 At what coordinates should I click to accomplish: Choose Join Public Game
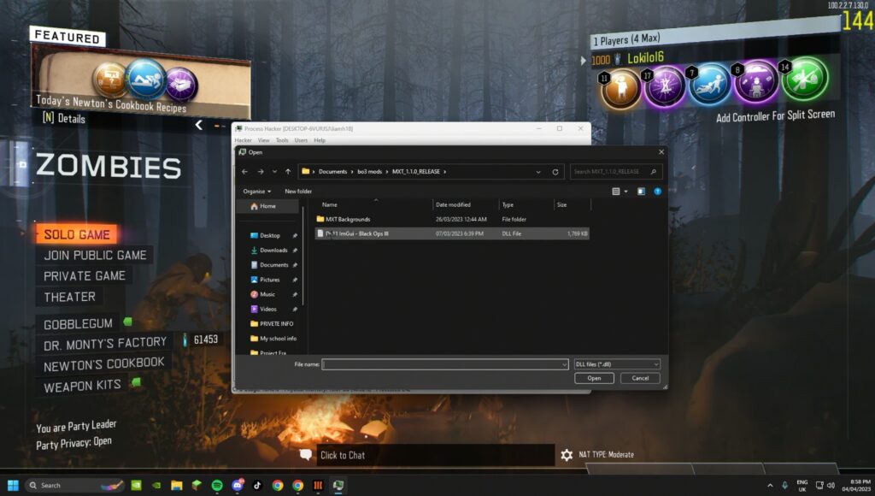95,255
